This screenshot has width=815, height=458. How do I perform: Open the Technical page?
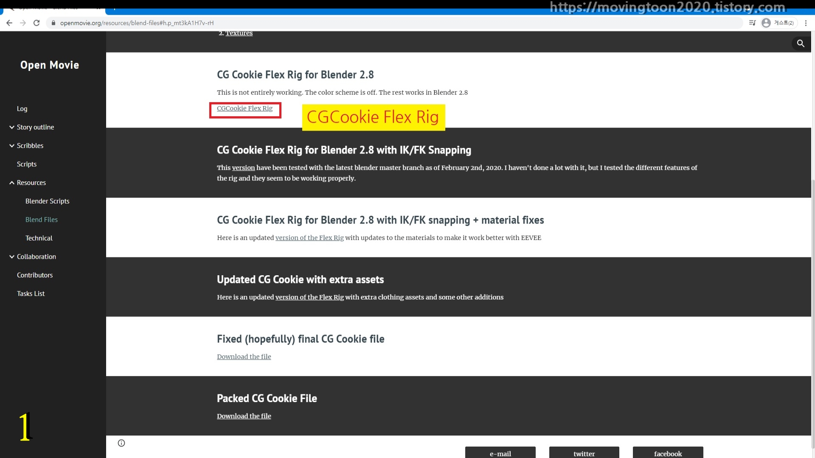[x=39, y=238]
